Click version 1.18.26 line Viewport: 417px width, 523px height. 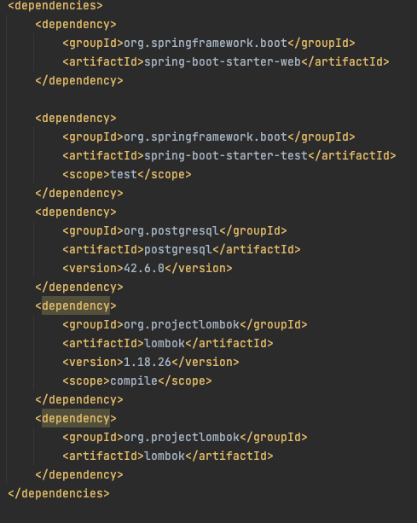tap(151, 362)
